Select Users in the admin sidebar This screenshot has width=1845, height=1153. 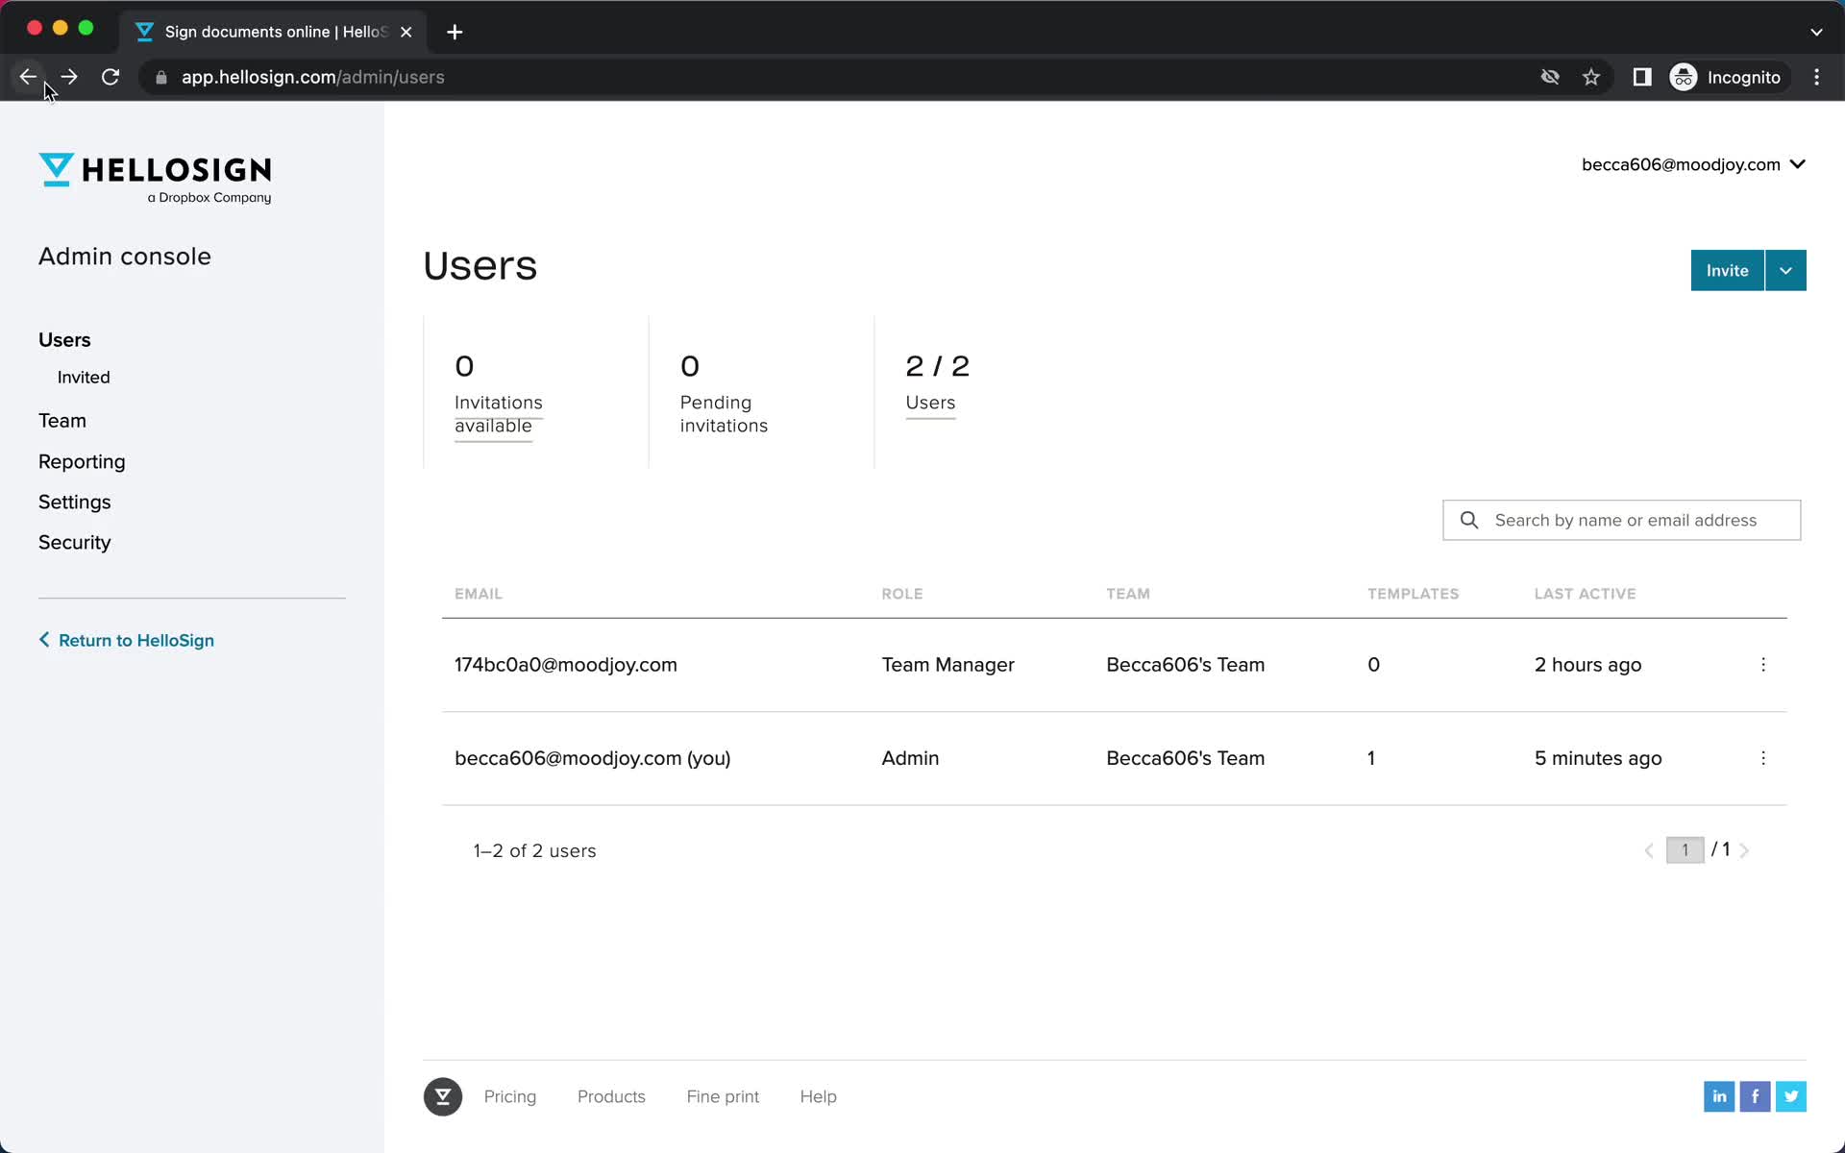(x=64, y=340)
